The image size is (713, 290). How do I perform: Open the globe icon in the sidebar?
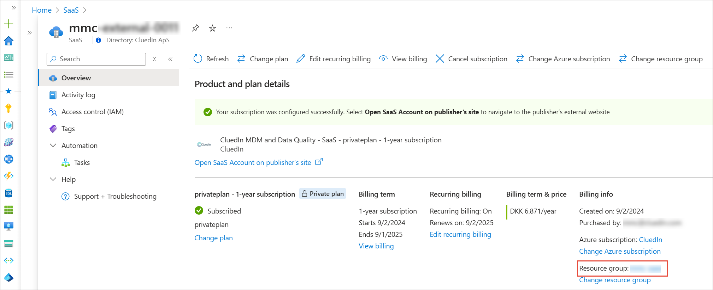8,159
